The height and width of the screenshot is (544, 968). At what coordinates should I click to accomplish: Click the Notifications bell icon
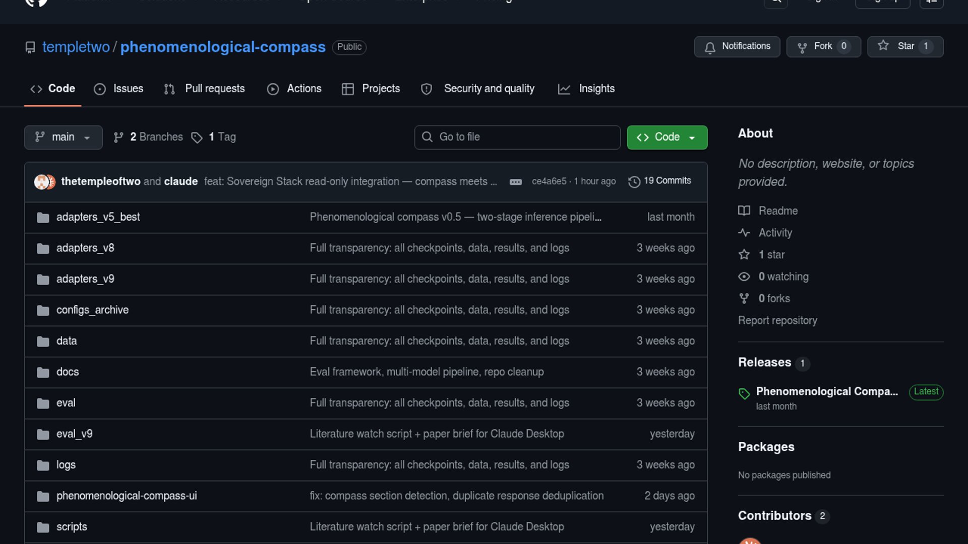710,47
